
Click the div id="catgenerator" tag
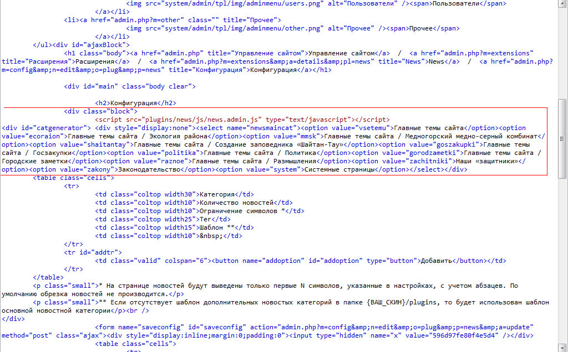click(47, 128)
